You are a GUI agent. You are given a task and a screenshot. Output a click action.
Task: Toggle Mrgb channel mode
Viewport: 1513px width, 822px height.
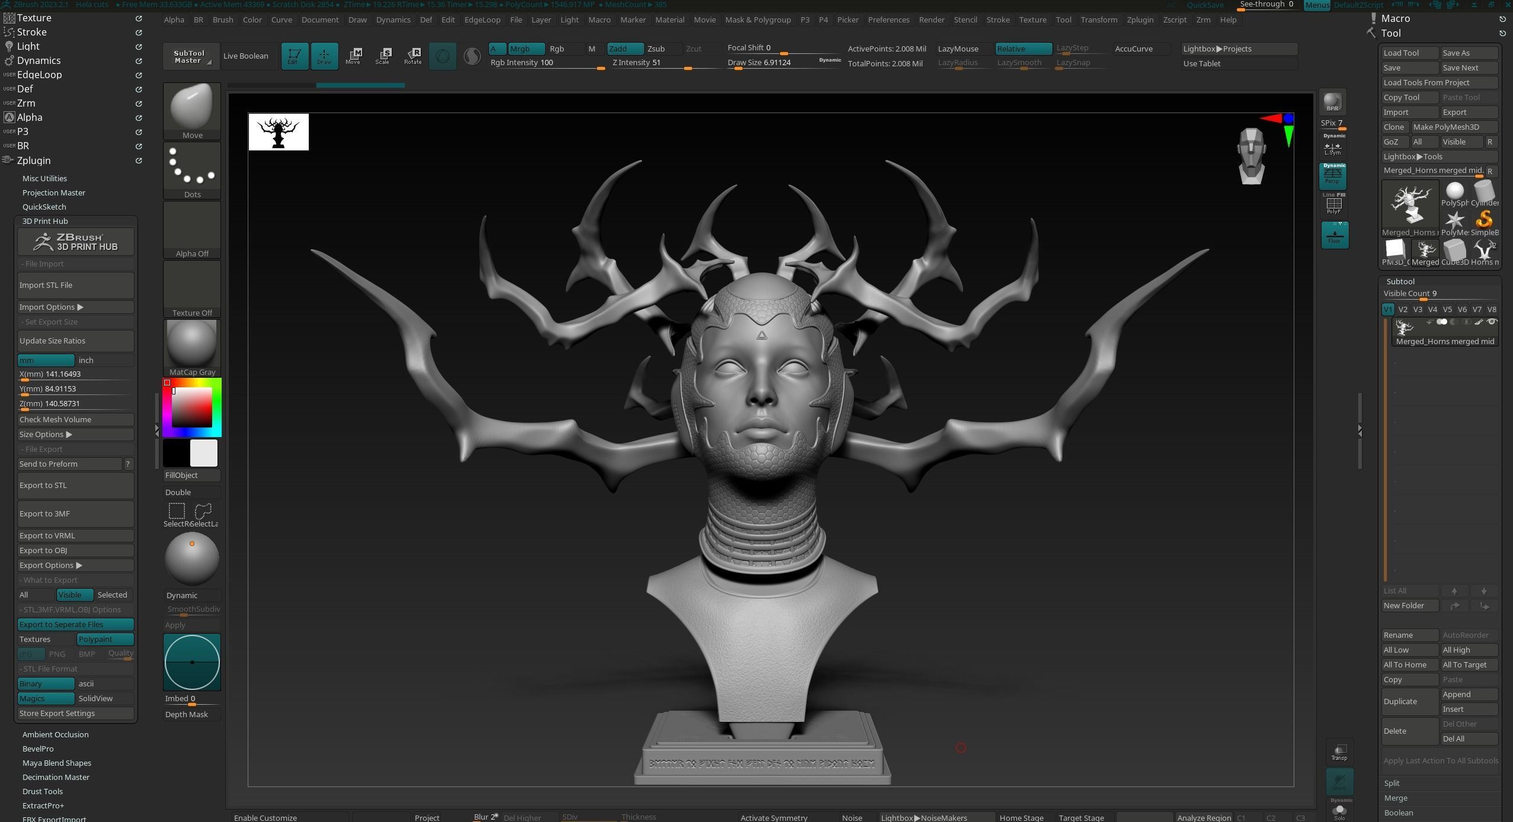pyautogui.click(x=526, y=49)
